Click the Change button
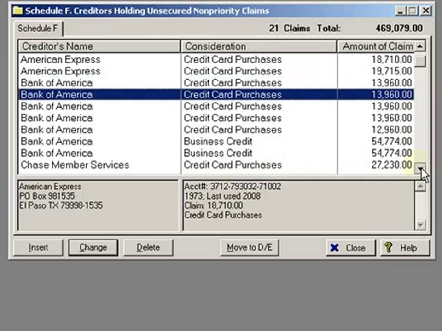 point(93,248)
